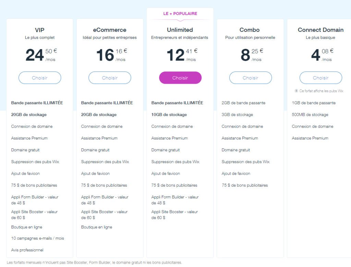Screen dimensions: 351x267
Task: Click the info icon beside Wix ads notice
Action: tap(296, 91)
